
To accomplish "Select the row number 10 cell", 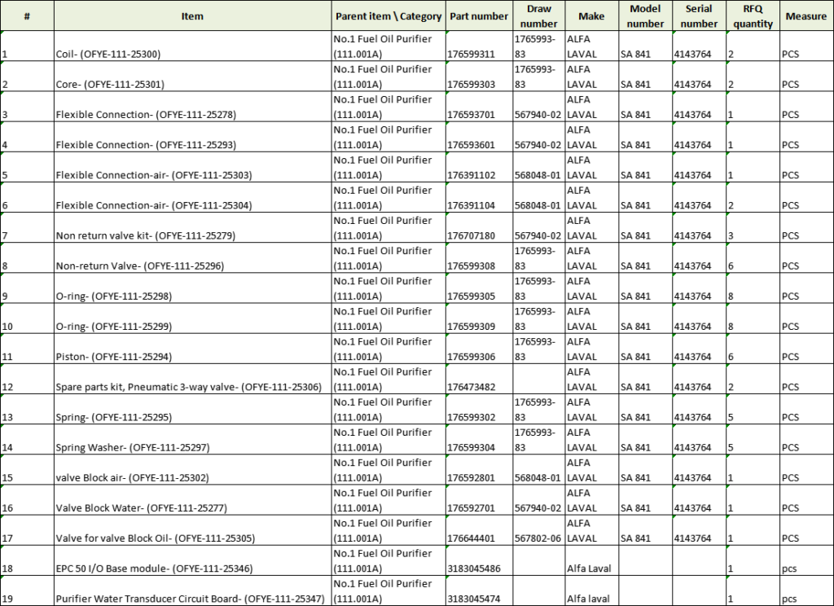I will [27, 327].
